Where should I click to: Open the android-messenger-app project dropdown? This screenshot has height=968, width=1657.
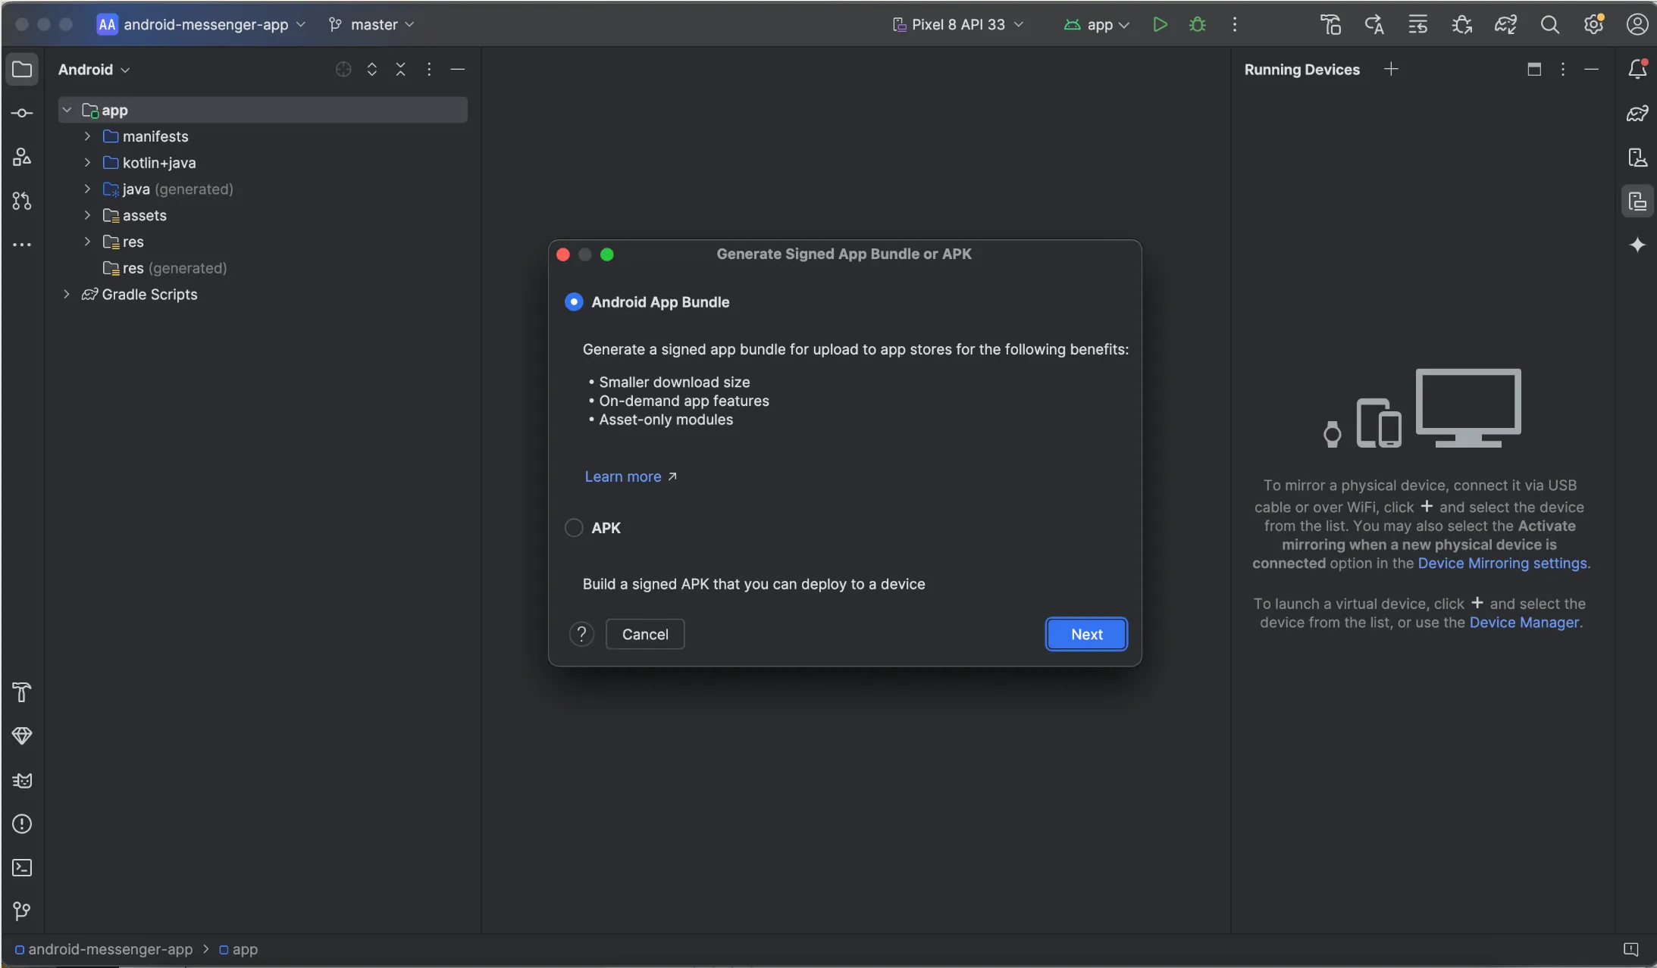click(x=201, y=24)
